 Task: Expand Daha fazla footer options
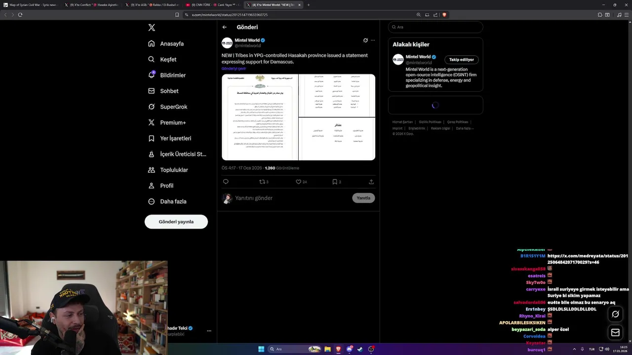click(x=465, y=128)
